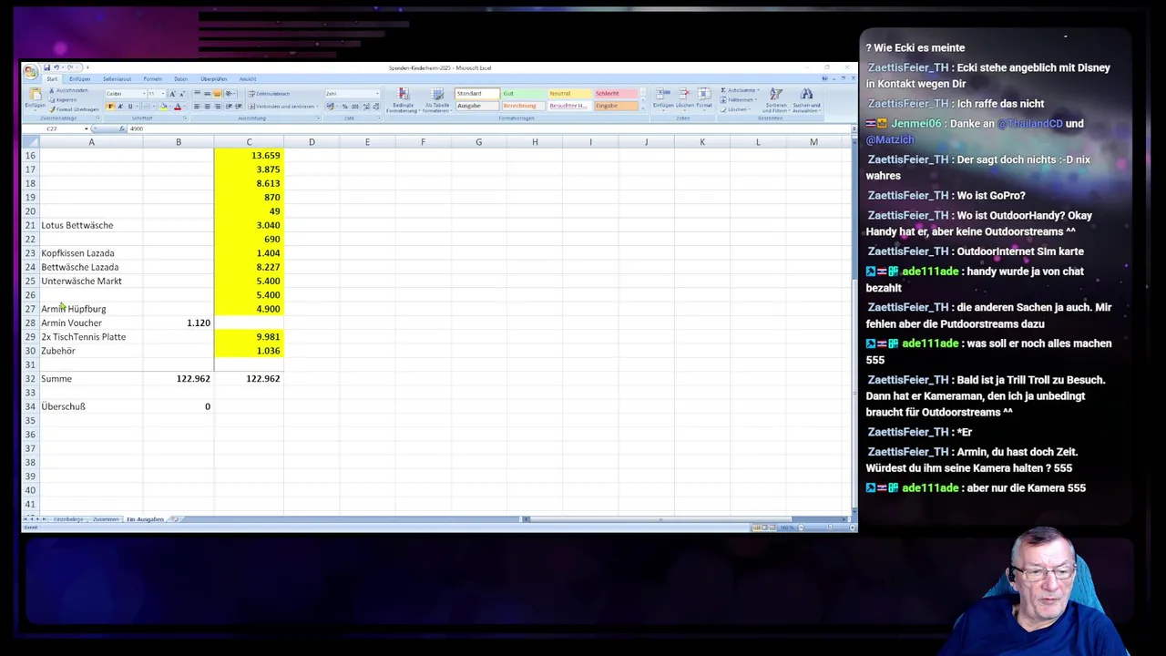Click the fx insert function icon
This screenshot has height=656, width=1166.
[121, 128]
